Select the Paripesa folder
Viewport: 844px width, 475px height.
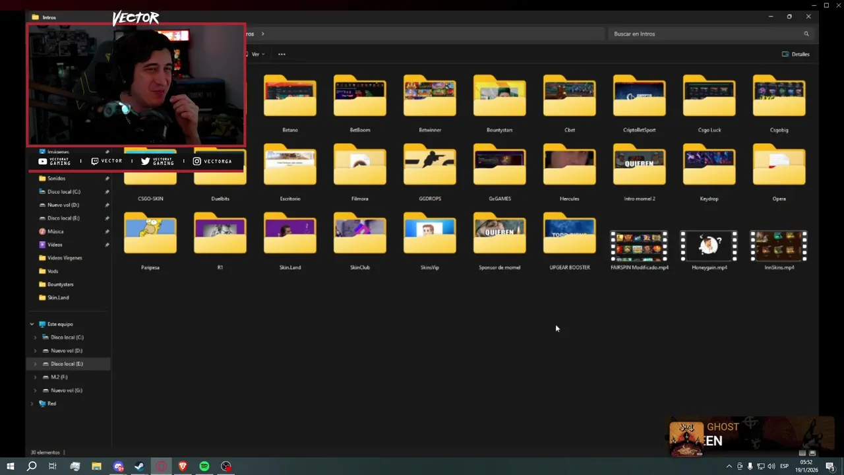tap(150, 234)
